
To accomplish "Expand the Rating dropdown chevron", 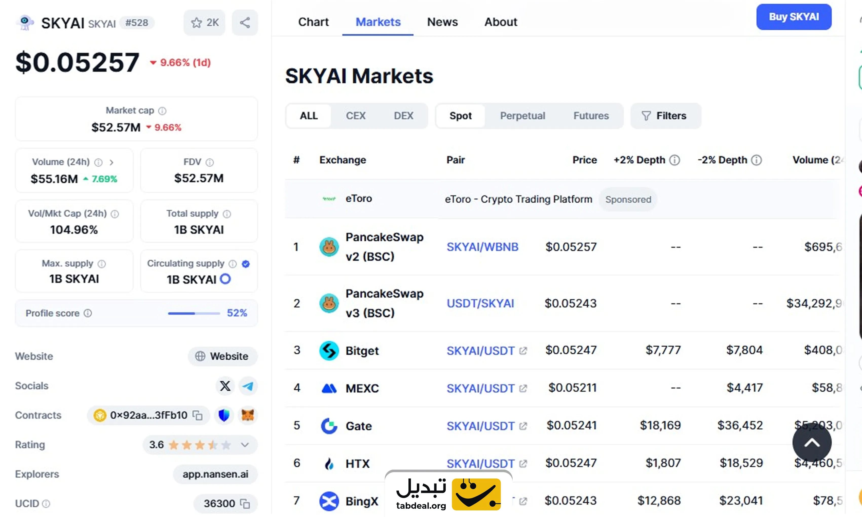I will click(x=245, y=445).
